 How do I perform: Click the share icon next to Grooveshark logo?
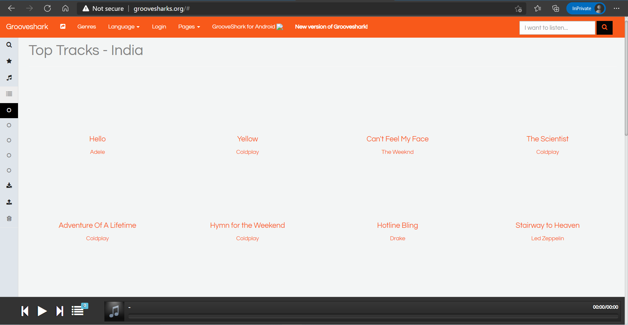[63, 27]
